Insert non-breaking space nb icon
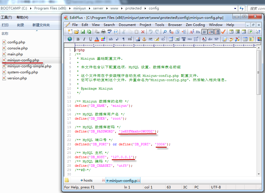This screenshot has height=193, width=265. pyautogui.click(x=111, y=39)
